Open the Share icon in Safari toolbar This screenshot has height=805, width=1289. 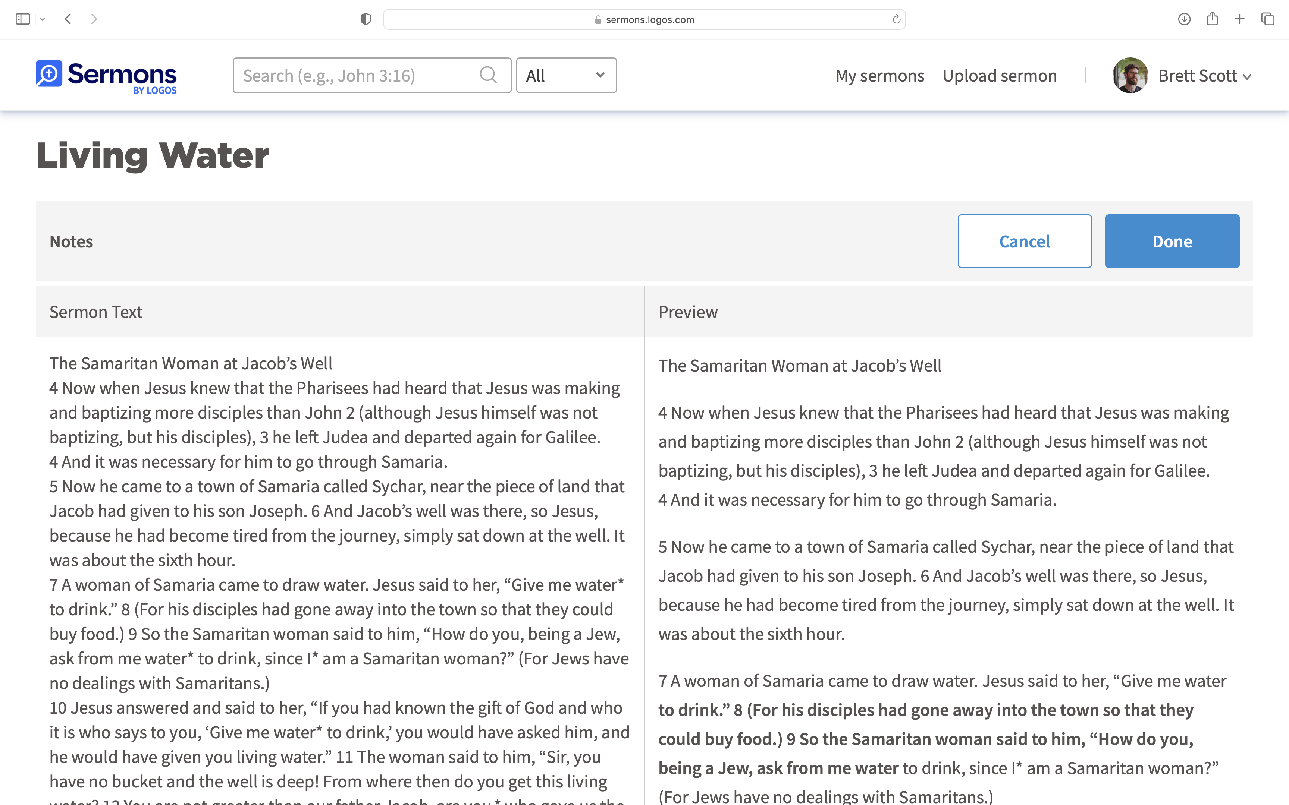[1212, 19]
